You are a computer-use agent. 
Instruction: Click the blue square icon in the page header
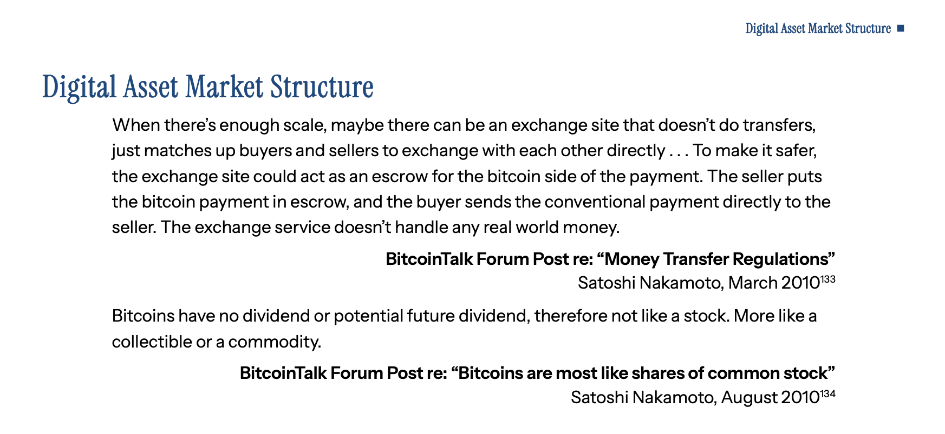coord(901,28)
